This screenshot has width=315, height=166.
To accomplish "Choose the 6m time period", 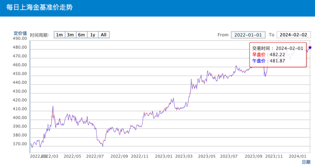I will click(81, 35).
